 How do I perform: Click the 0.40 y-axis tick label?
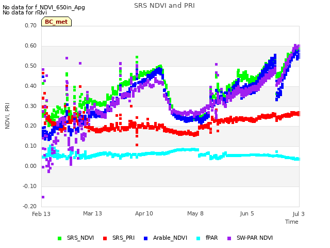pos(30,86)
